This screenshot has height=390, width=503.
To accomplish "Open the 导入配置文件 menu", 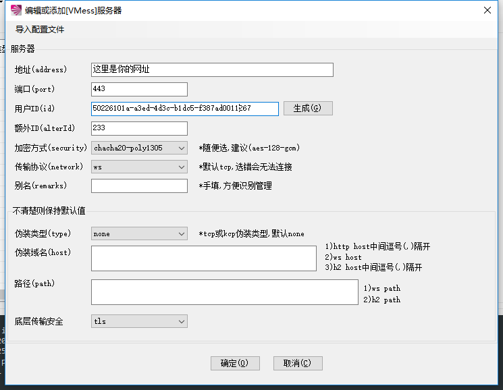I will click(x=40, y=30).
